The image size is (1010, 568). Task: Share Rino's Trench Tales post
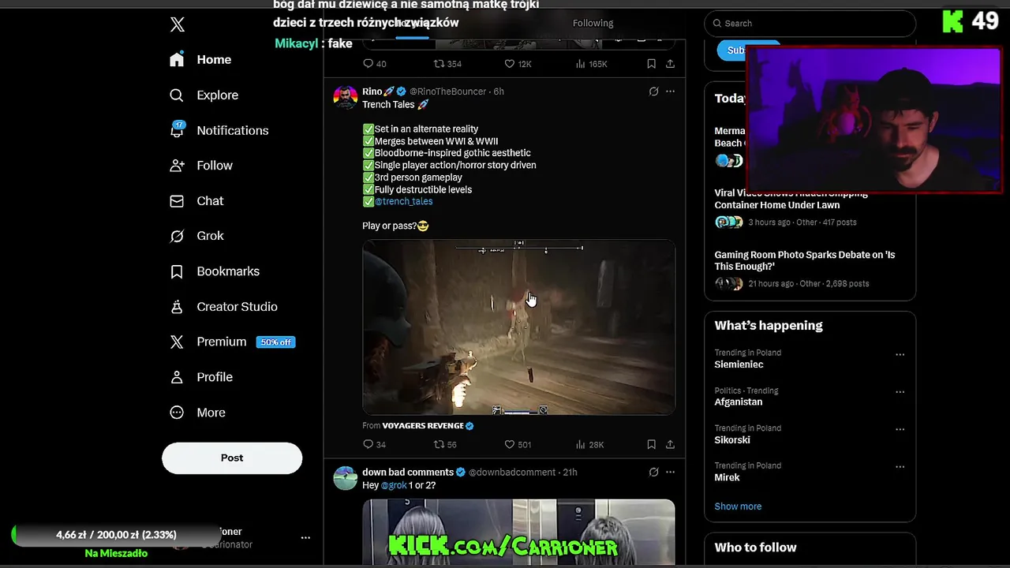coord(670,445)
